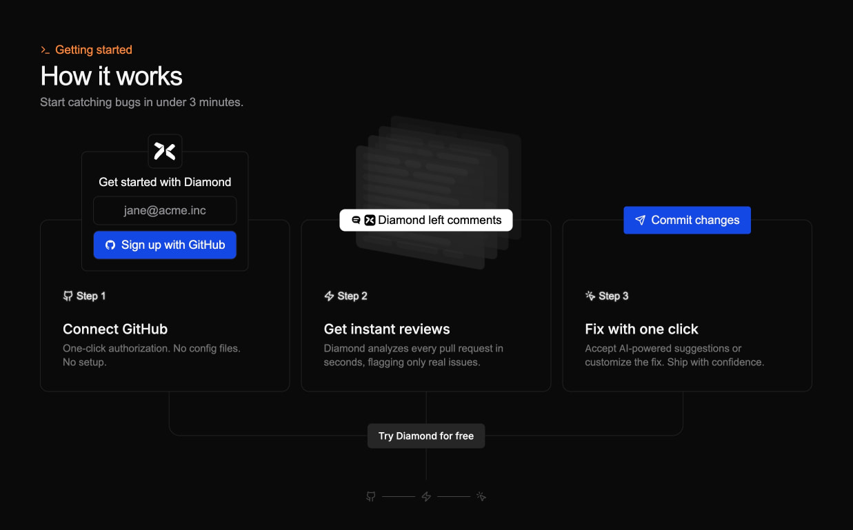Click the paper plane icon in Commit changes
Viewport: 853px width, 530px height.
640,220
